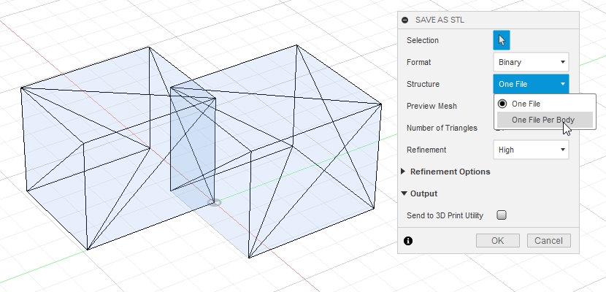Open the Format dropdown showing Binary
606x292 pixels.
pos(530,63)
